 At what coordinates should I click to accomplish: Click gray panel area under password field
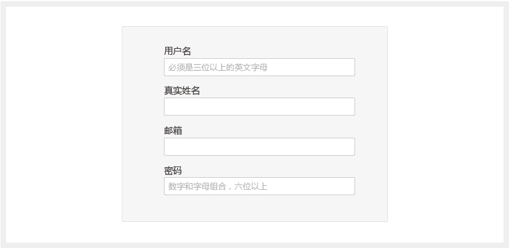point(255,209)
